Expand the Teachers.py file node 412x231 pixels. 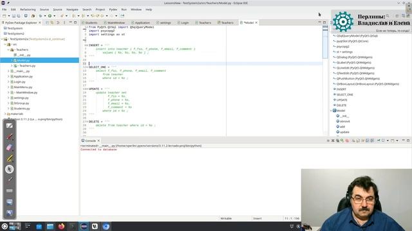click(x=12, y=65)
